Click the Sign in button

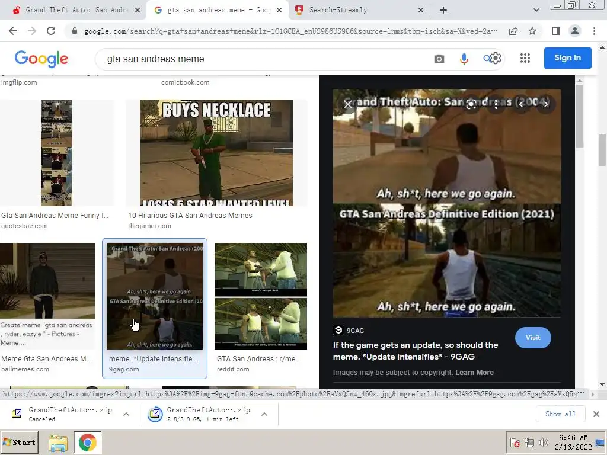[567, 57]
